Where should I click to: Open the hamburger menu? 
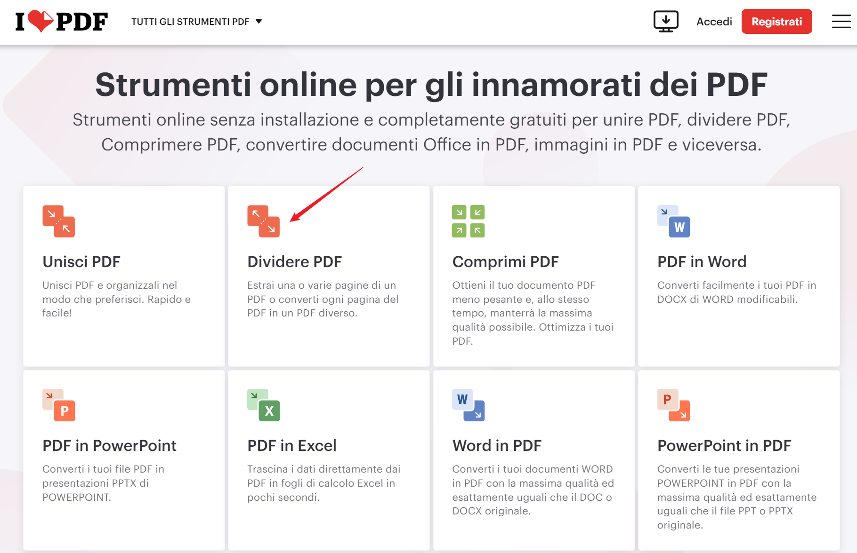(x=841, y=21)
